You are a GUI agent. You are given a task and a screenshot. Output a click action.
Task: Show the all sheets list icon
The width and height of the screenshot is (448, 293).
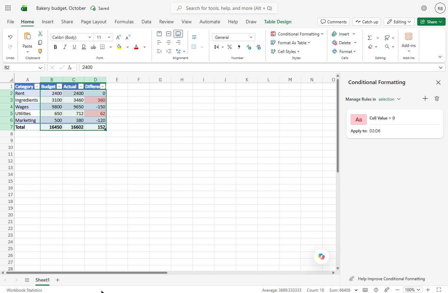pos(27,280)
